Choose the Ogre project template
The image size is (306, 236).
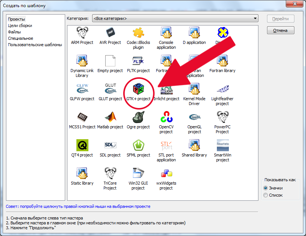click(138, 120)
